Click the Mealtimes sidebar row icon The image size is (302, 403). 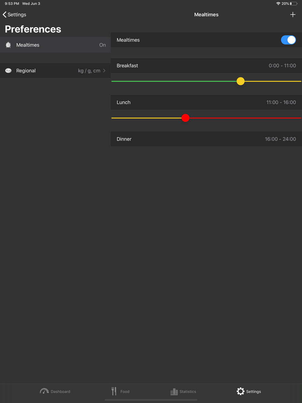[8, 45]
